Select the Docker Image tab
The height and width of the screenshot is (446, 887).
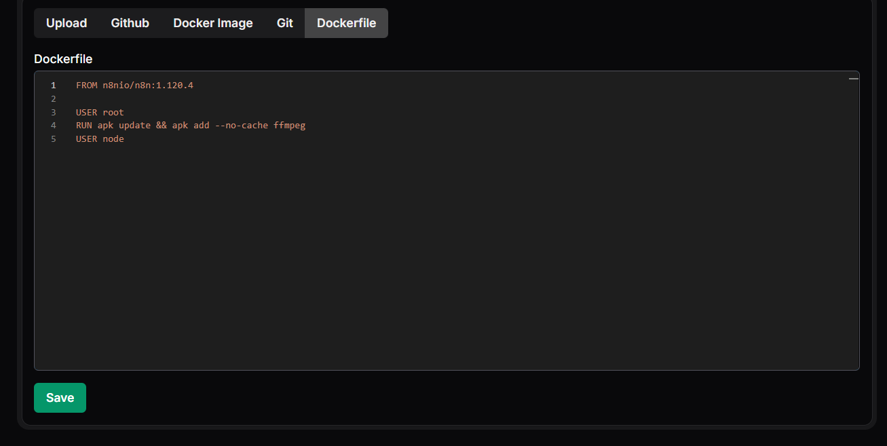click(x=212, y=23)
